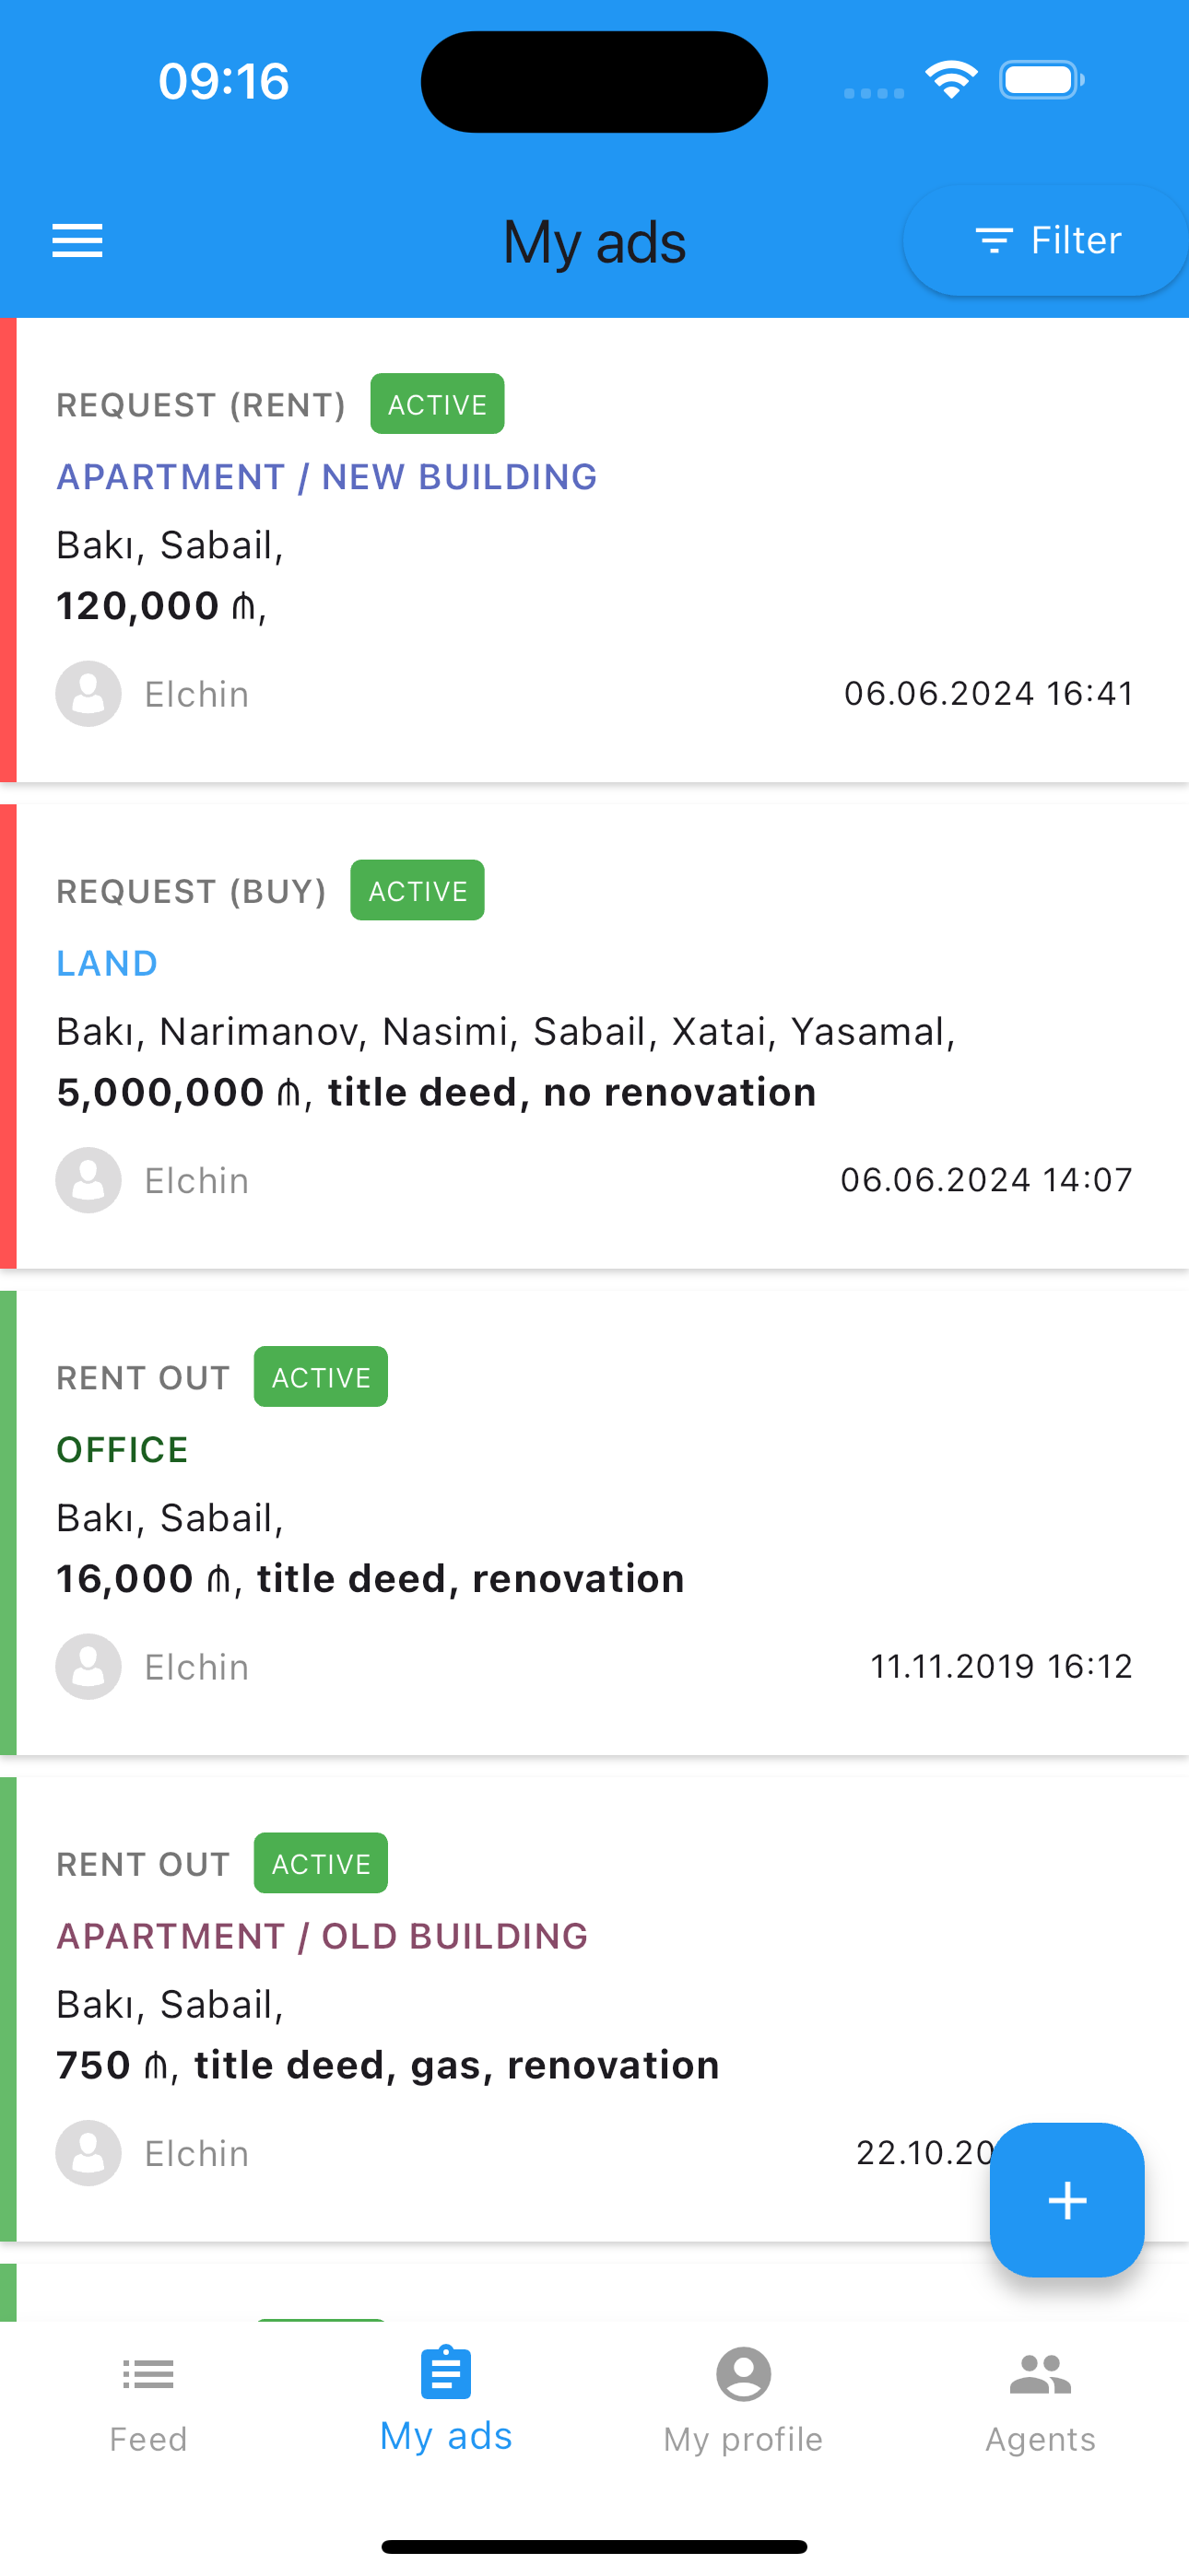
Task: Tap Elchin's avatar on the rent request ad
Action: (x=88, y=693)
